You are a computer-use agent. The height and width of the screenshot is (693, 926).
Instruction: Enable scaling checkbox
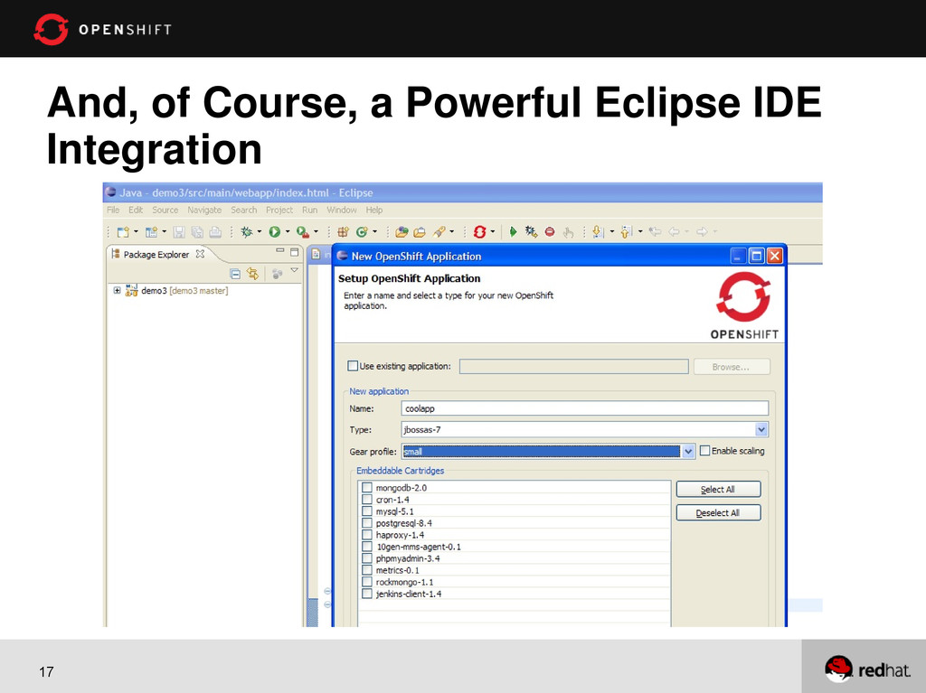click(704, 451)
